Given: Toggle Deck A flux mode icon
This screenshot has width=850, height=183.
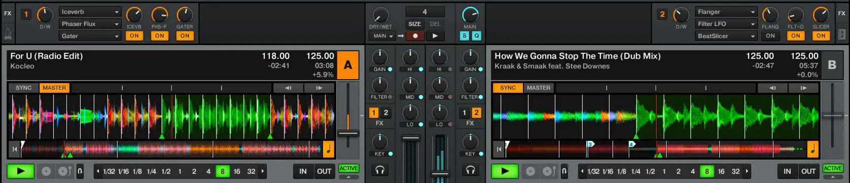Looking at the screenshot, I should 80,171.
